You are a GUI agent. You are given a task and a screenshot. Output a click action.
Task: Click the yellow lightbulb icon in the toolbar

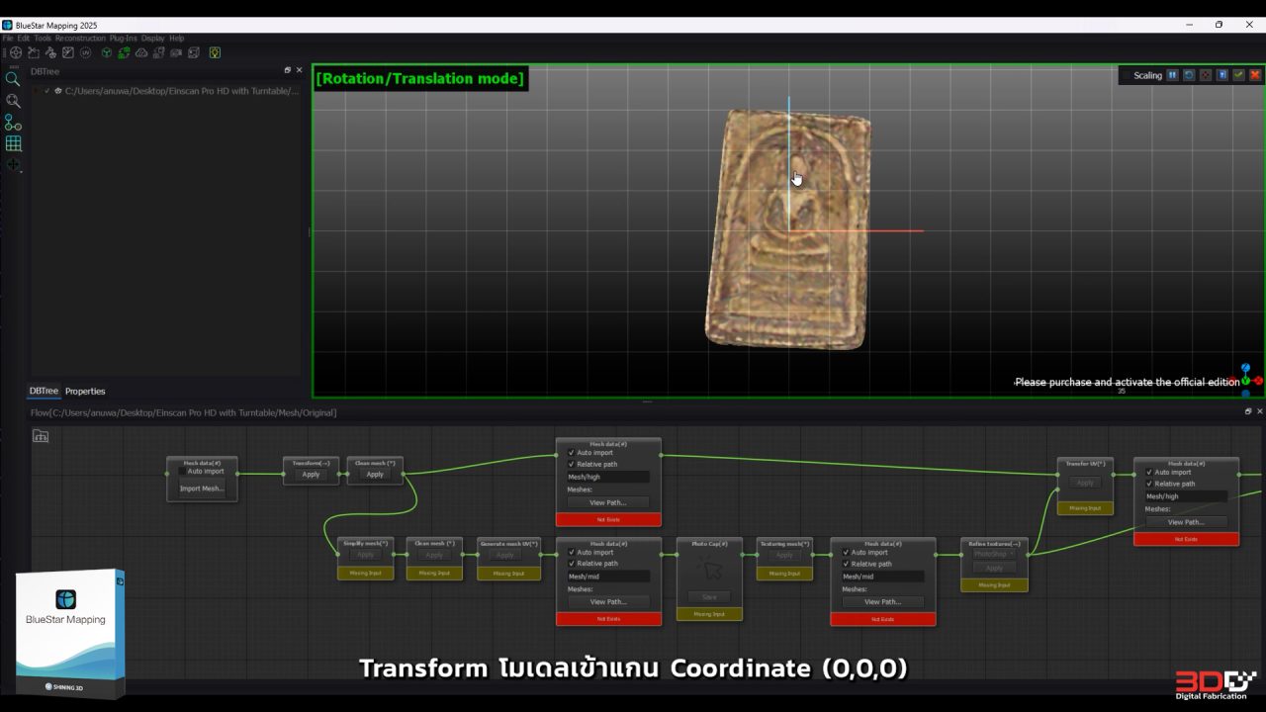tap(215, 53)
